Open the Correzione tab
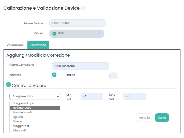This screenshot has height=138, width=184. click(x=38, y=45)
